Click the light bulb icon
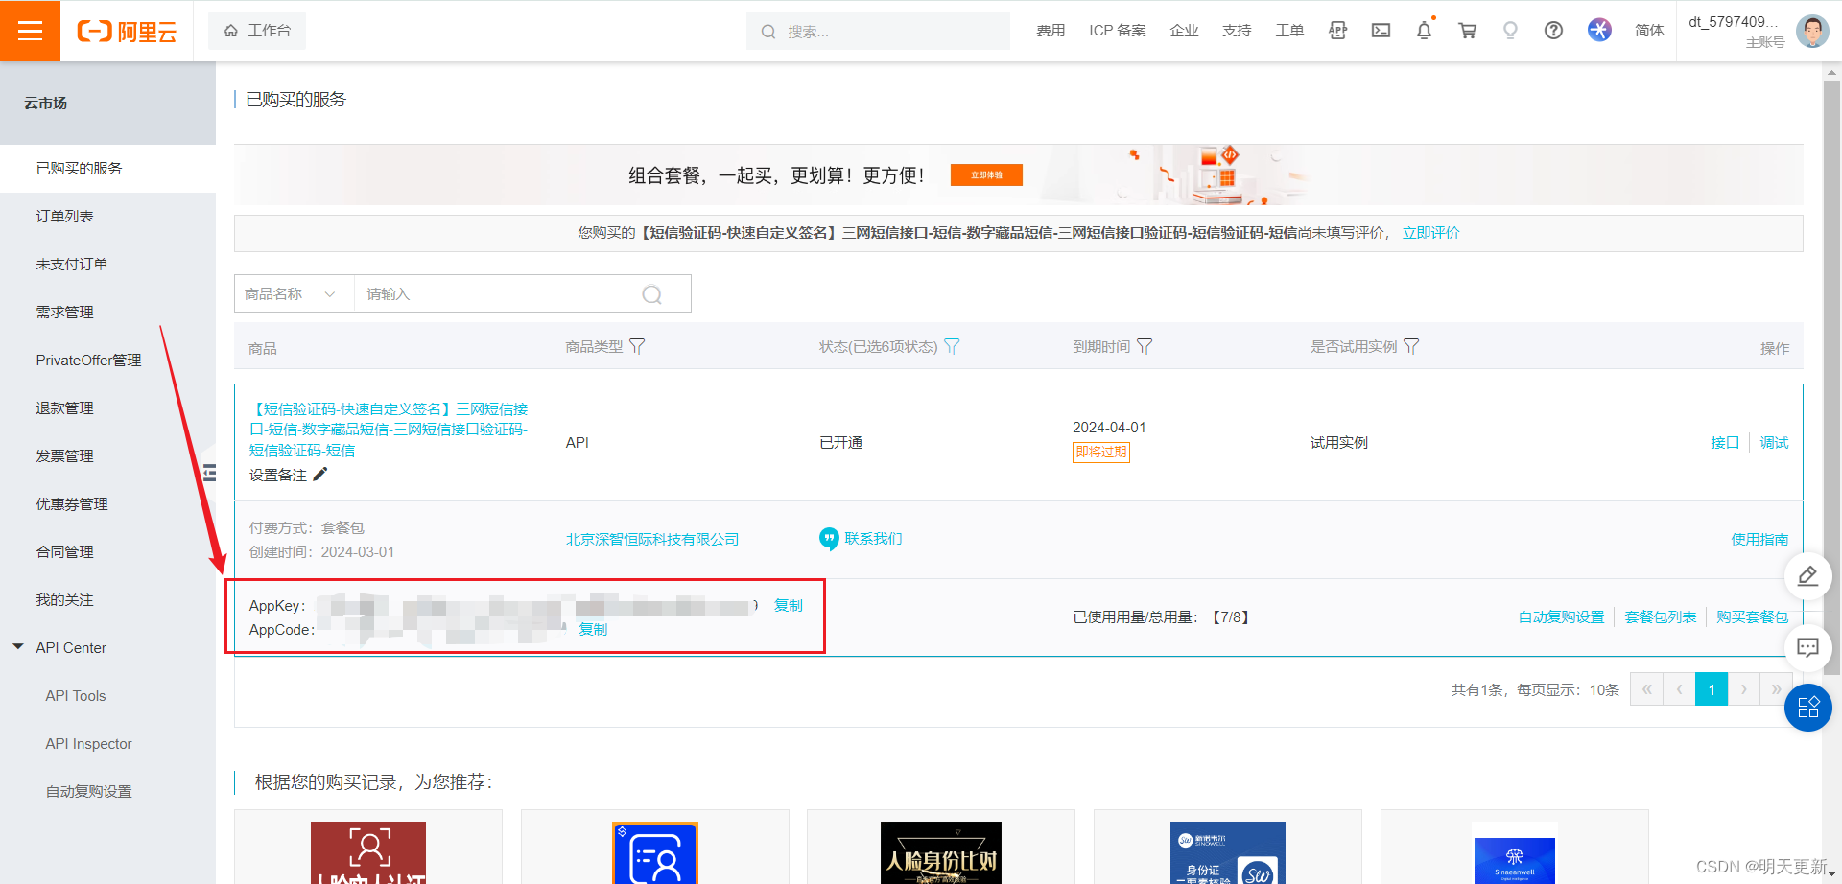The image size is (1842, 884). point(1510,31)
